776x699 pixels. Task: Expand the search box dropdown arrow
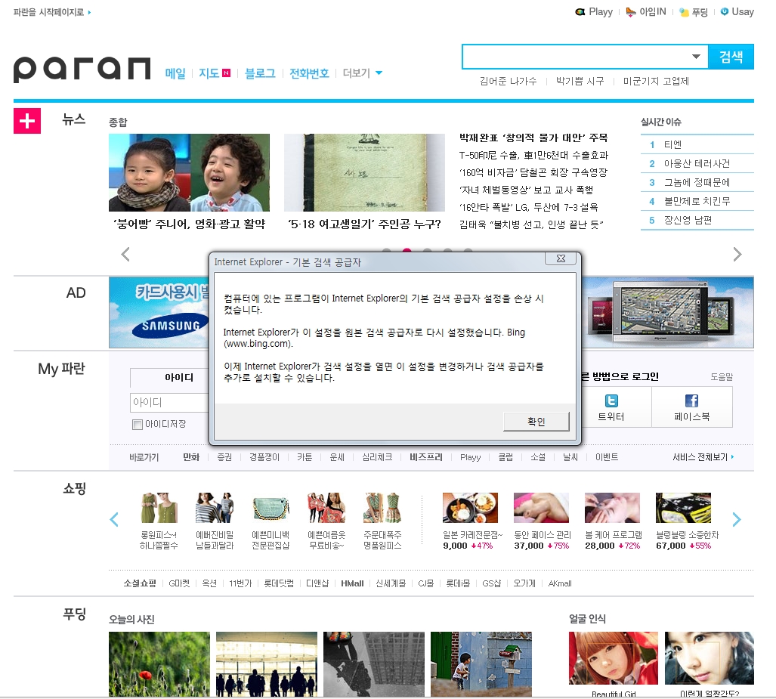pyautogui.click(x=696, y=57)
